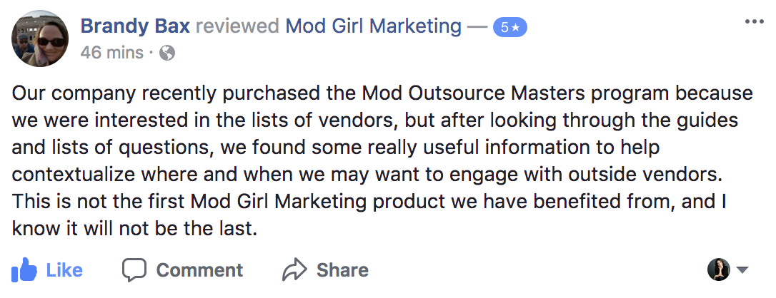Visit the Mod Girl Marketing page link
The image size is (776, 298).
[x=373, y=26]
